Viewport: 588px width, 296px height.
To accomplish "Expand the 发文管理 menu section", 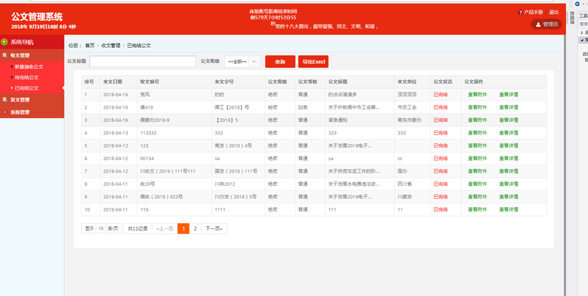I will (x=32, y=100).
